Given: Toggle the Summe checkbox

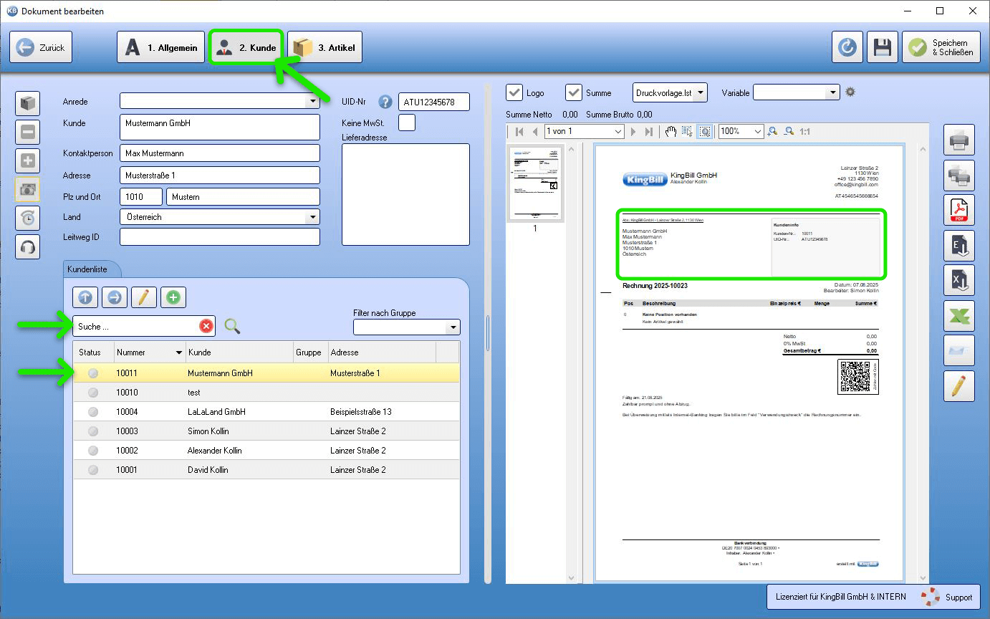Looking at the screenshot, I should coord(574,92).
